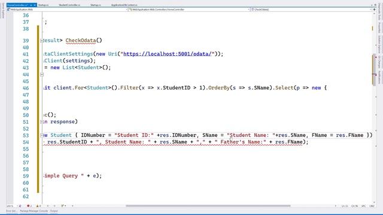The width and height of the screenshot is (383, 215).
Task: Click the vertical scrollbar down arrow
Action: (x=374, y=202)
